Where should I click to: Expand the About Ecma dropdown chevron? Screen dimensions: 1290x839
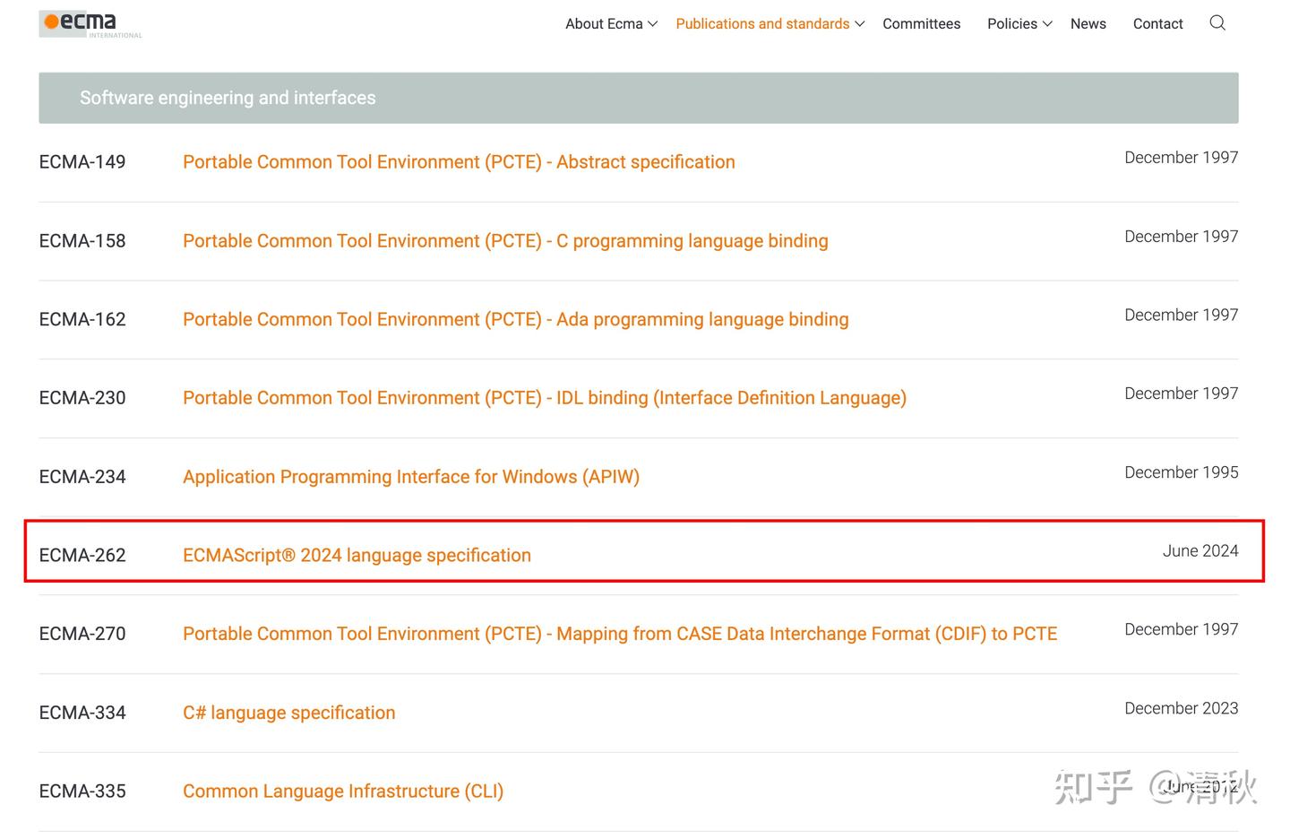click(653, 24)
